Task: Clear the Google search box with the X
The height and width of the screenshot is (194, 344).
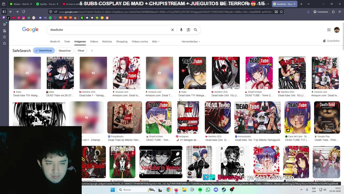Action: pos(173,30)
